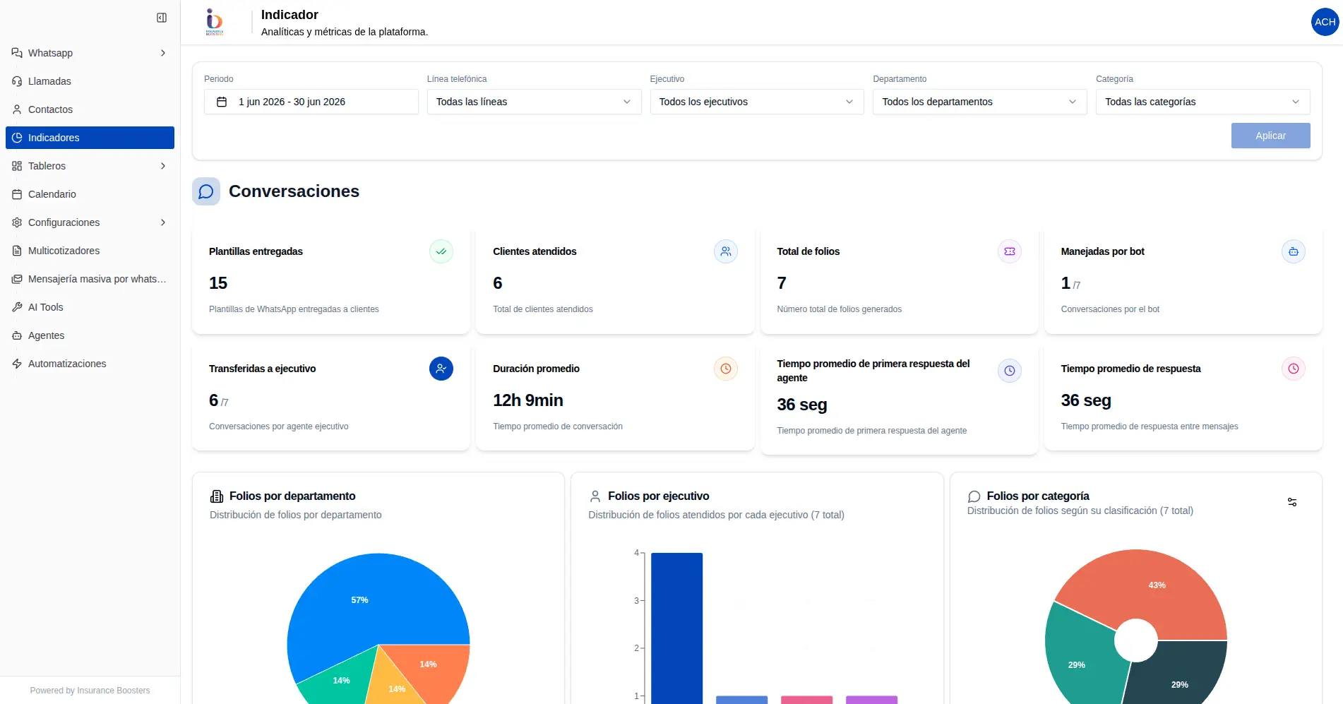Click the '12h 9min' duration value

528,400
